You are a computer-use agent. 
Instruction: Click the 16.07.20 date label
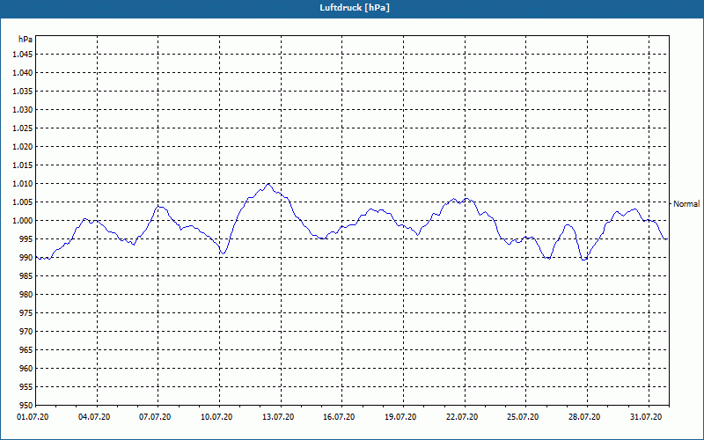coord(339,417)
